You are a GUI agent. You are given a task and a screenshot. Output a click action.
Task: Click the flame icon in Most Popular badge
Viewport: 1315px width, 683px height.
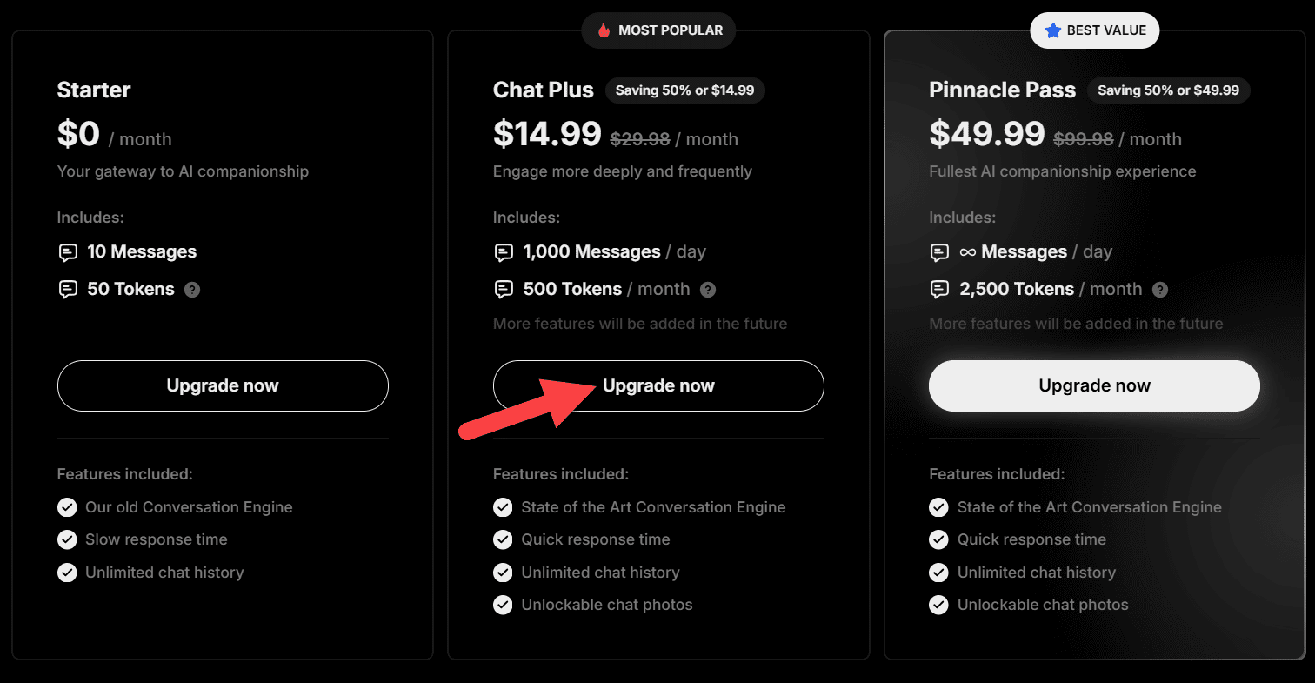pyautogui.click(x=604, y=30)
